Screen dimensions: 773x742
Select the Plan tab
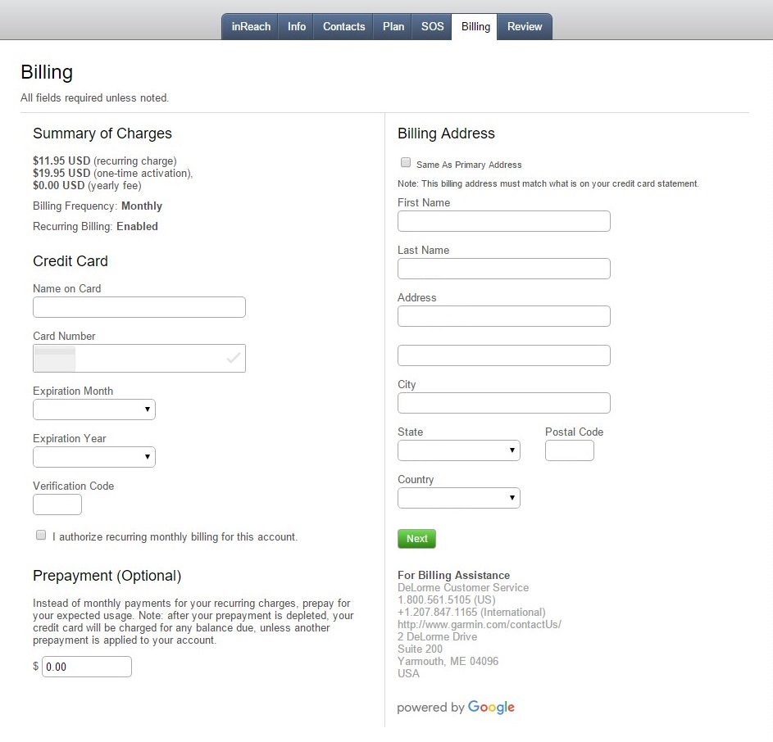pyautogui.click(x=393, y=26)
